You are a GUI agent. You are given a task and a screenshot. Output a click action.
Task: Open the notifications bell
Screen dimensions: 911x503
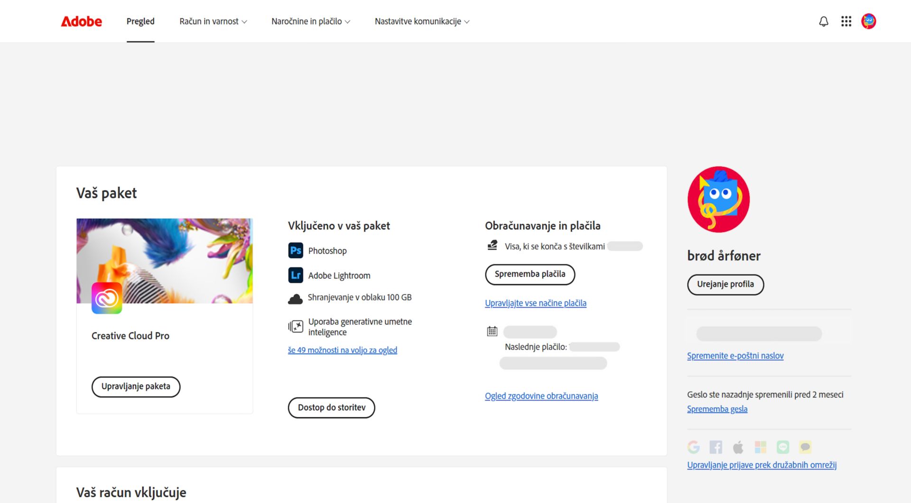(x=824, y=21)
